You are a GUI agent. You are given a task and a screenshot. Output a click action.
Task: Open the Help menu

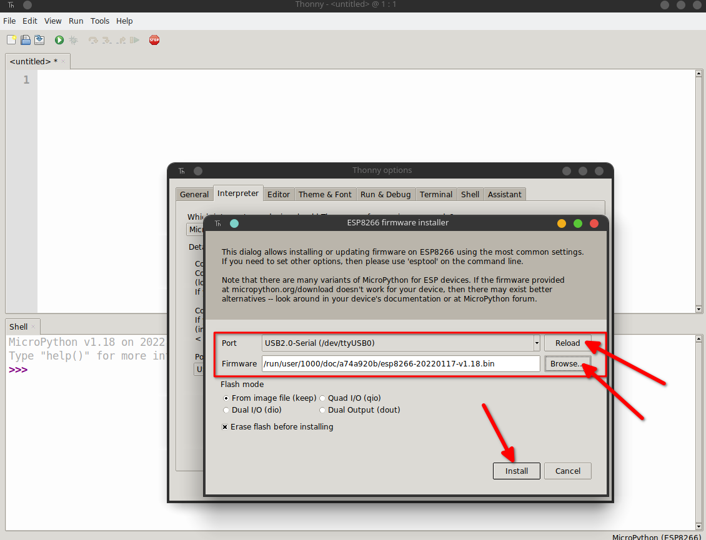point(124,21)
